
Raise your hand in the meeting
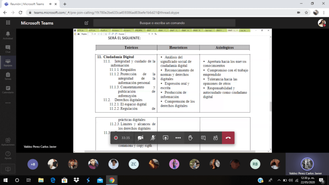(191, 138)
